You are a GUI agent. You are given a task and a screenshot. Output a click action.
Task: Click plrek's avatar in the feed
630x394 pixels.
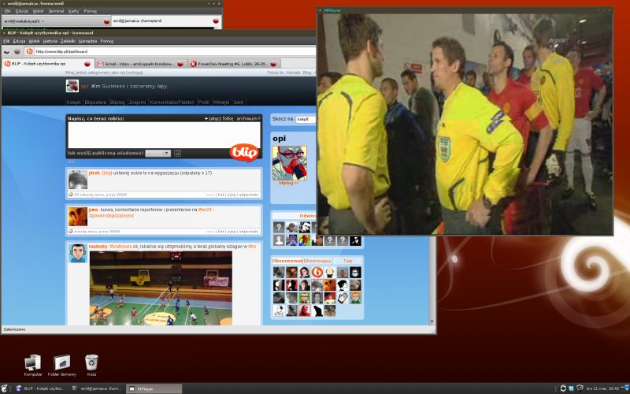78,180
